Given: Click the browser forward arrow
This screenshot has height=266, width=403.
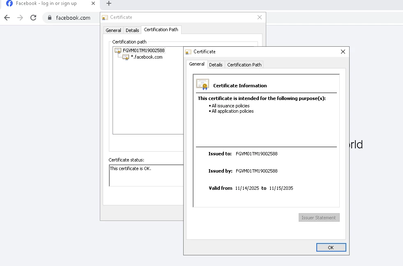Looking at the screenshot, I should pos(20,18).
